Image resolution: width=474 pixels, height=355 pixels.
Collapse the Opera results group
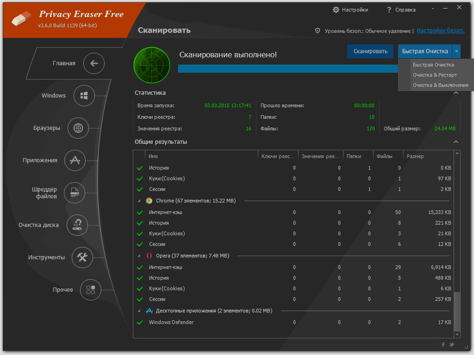click(139, 256)
